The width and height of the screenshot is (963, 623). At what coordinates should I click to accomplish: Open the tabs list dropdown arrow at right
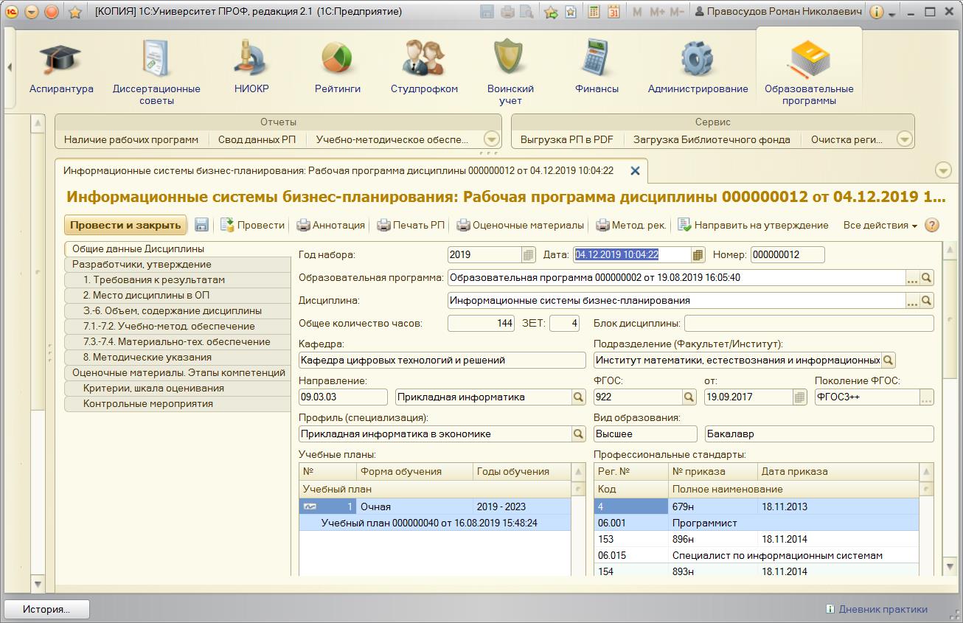click(943, 170)
